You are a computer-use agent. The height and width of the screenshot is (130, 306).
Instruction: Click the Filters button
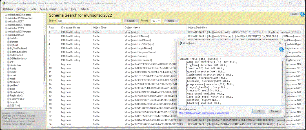coord(171,21)
